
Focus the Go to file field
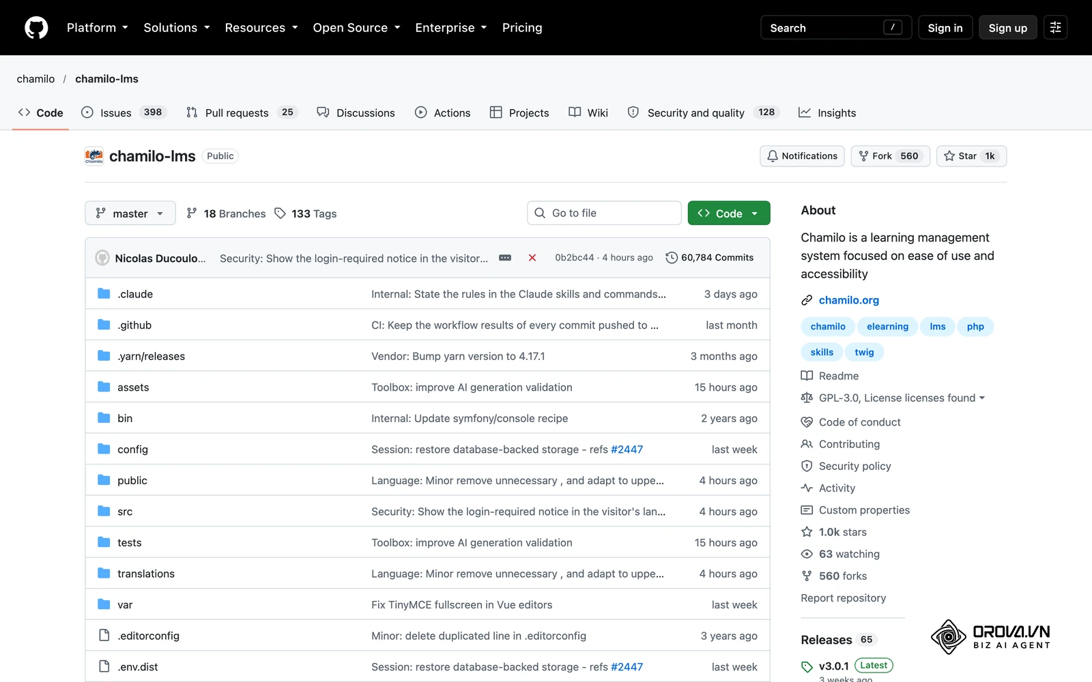(x=604, y=213)
